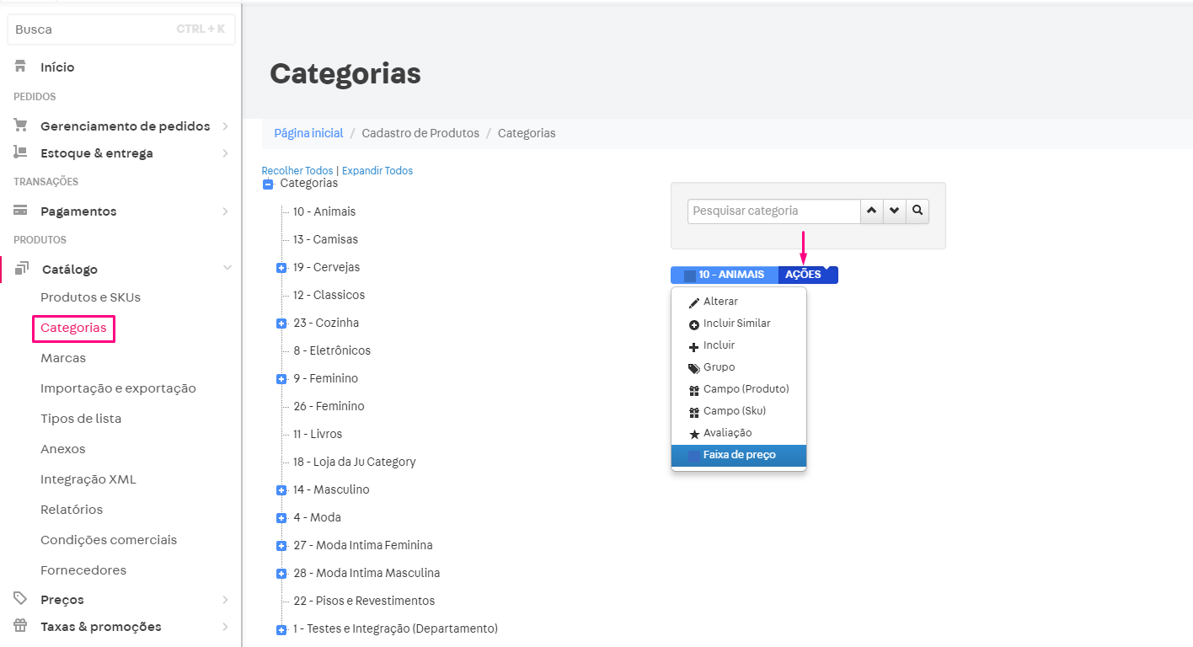Viewport: 1193px width, 647px height.
Task: Click the downward arrow in category search panel
Action: pyautogui.click(x=894, y=211)
